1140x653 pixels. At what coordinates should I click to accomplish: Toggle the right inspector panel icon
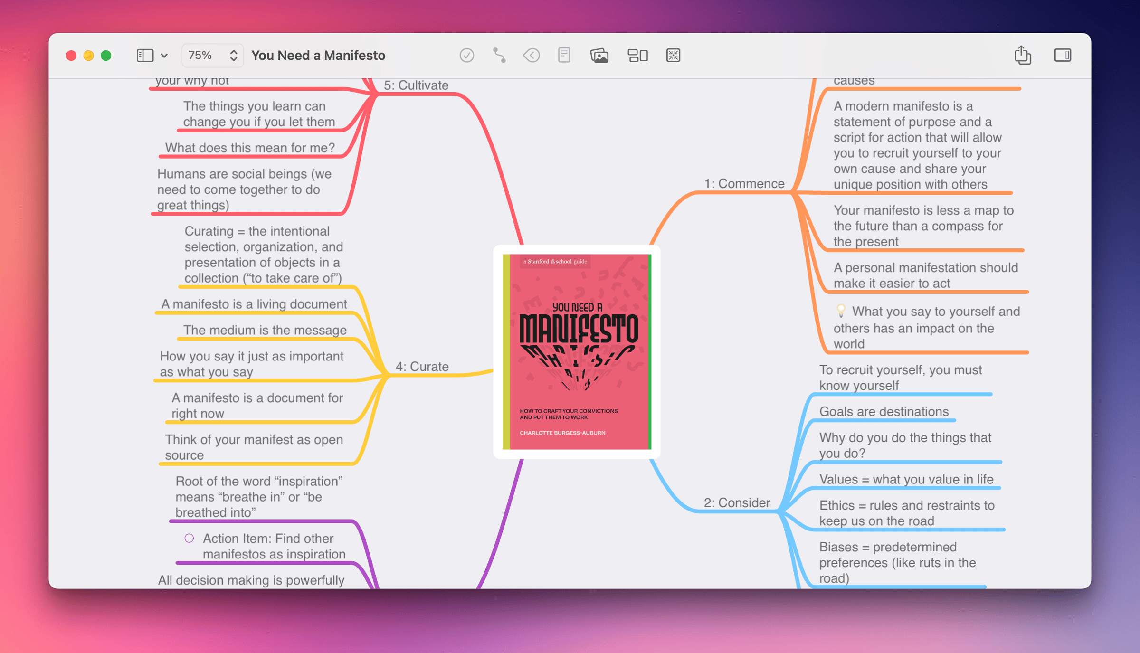point(1062,55)
